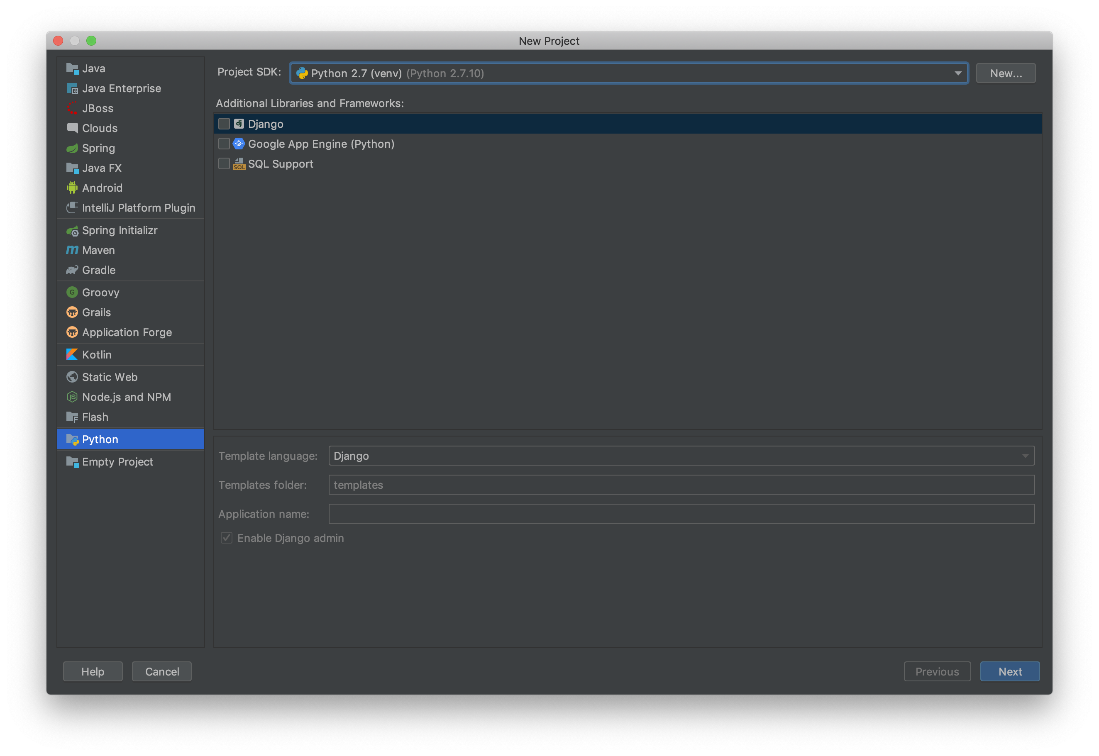Click 'Spring Initializr' text in sidebar

120,231
